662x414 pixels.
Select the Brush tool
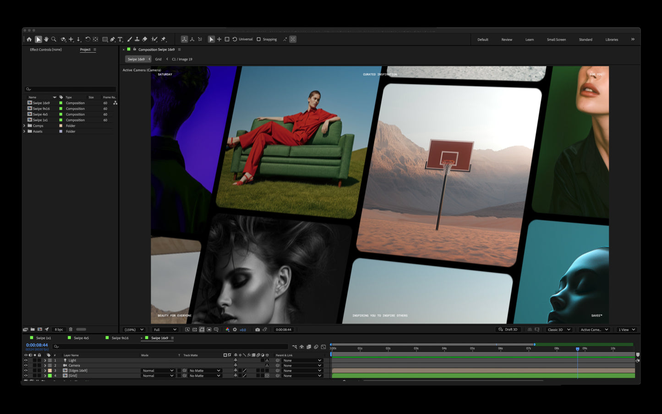click(130, 39)
